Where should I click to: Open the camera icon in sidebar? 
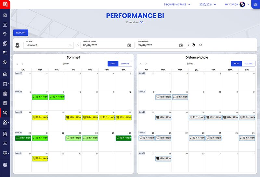[x=5, y=74]
